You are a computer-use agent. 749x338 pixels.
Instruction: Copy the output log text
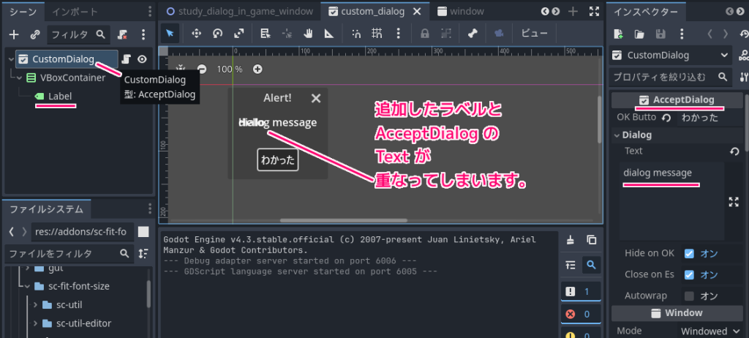click(591, 240)
